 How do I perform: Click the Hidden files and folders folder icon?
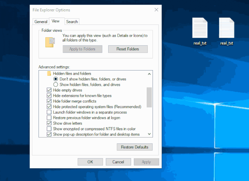(49, 74)
